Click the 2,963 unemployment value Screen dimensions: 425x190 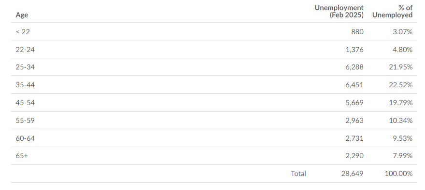(354, 120)
